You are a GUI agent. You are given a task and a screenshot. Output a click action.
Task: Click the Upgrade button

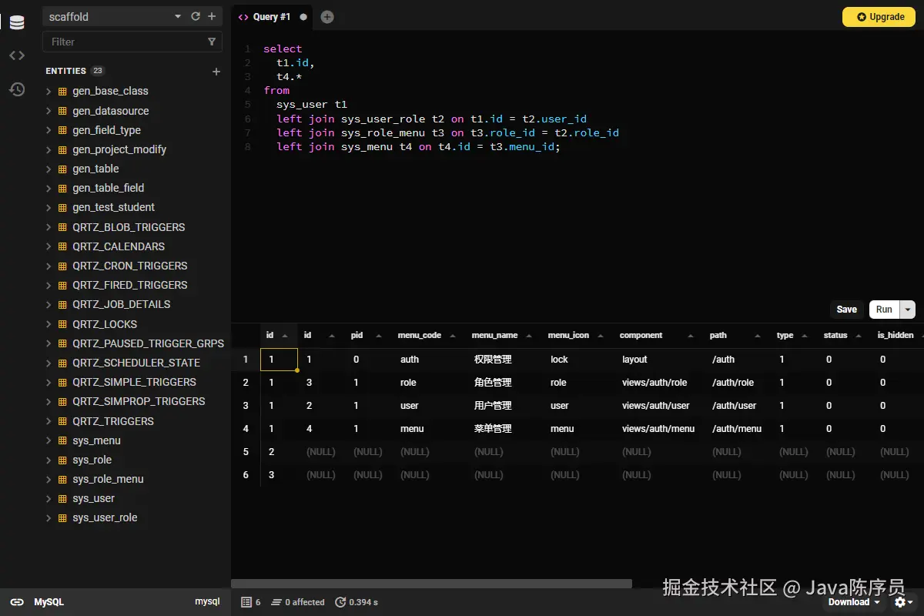click(879, 17)
